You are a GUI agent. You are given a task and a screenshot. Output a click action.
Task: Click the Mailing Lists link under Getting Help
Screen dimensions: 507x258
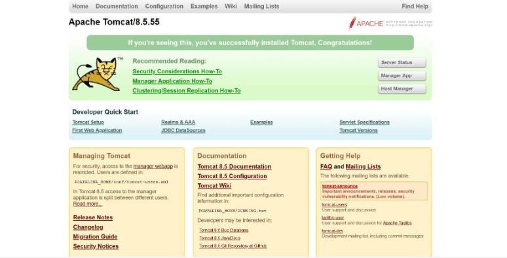(363, 166)
